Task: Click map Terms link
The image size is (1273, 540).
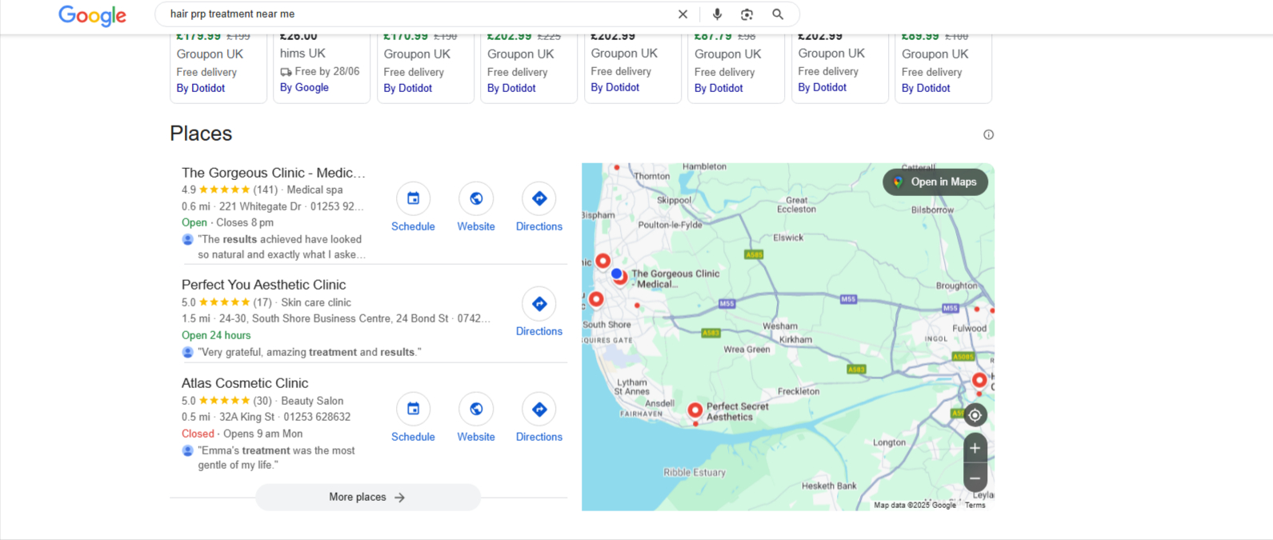Action: (x=975, y=505)
